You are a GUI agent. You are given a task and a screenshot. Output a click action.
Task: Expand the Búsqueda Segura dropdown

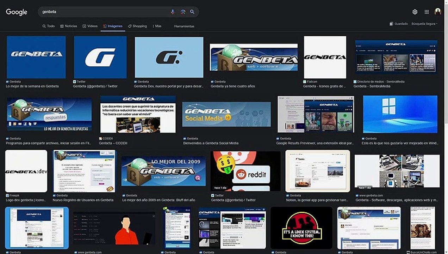point(424,24)
